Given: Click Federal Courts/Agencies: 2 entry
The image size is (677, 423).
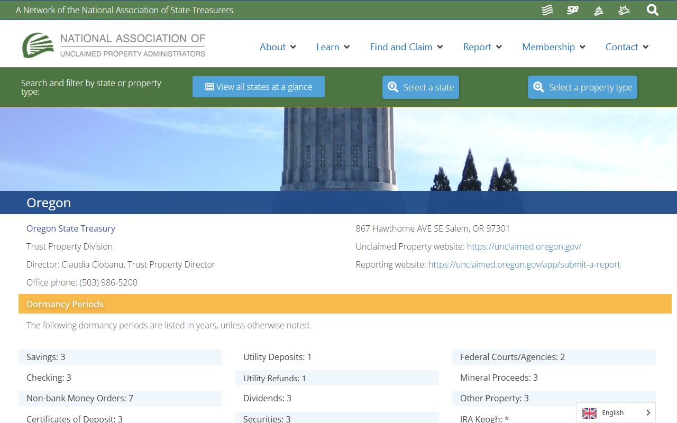Looking at the screenshot, I should (x=554, y=357).
